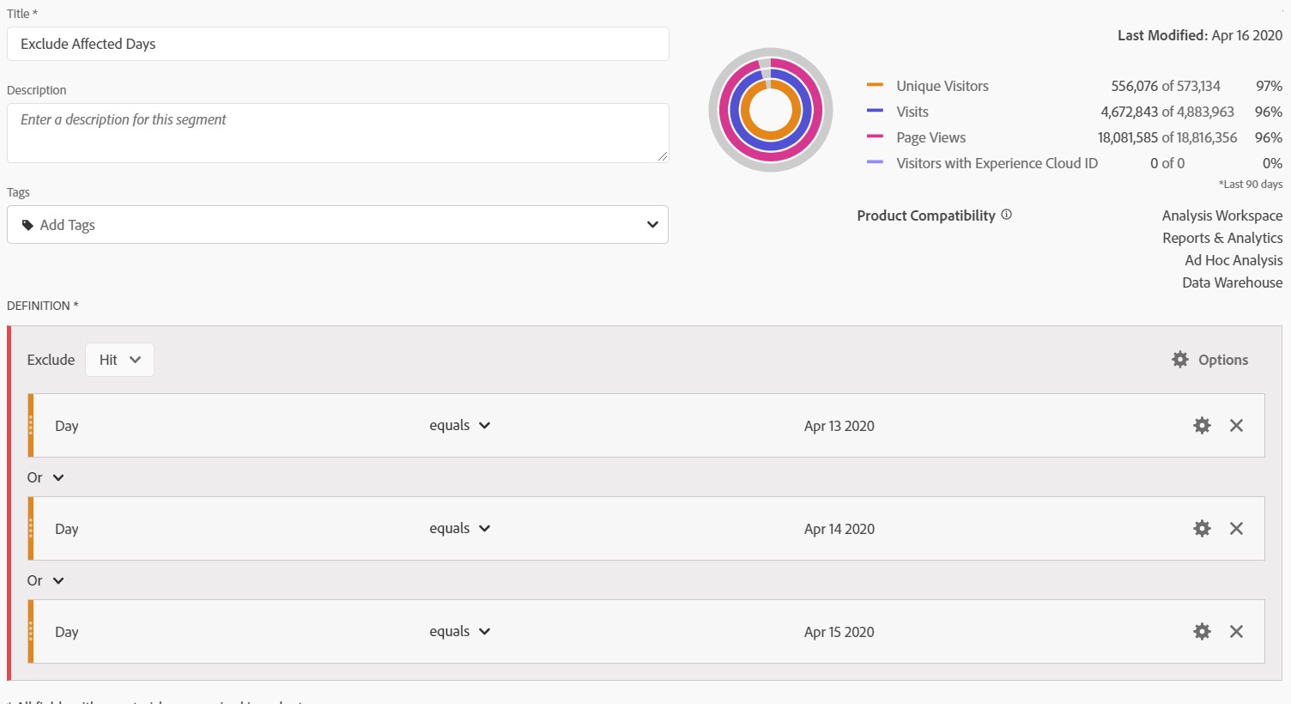
Task: Expand the Add Tags dropdown
Action: (337, 225)
